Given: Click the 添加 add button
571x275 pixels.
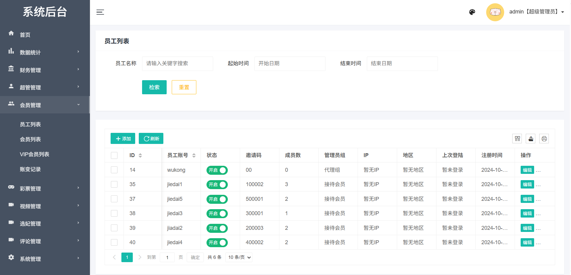Looking at the screenshot, I should click(x=123, y=139).
